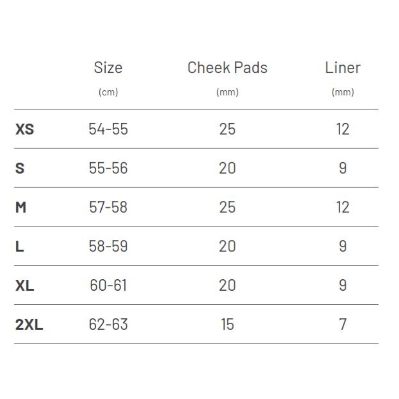The height and width of the screenshot is (399, 399).
Task: Click the Liner column header
Action: pyautogui.click(x=343, y=68)
